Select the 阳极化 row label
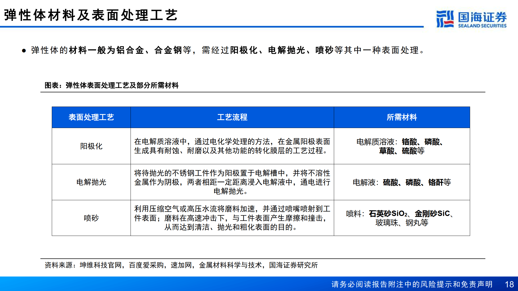Viewport: 518px width, 291px height. click(x=91, y=146)
